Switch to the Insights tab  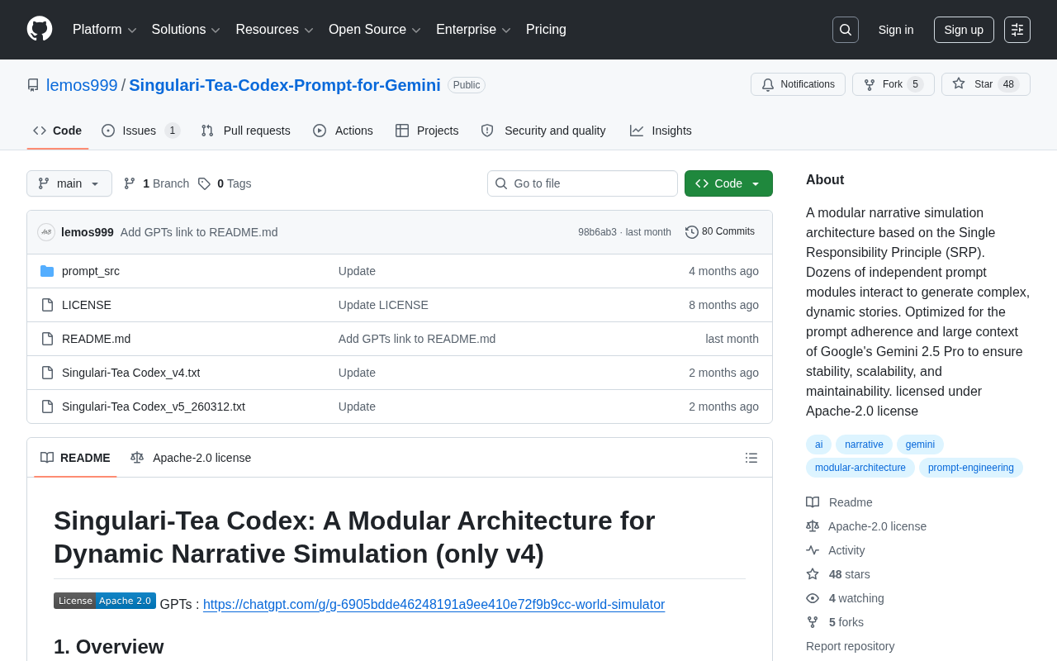pyautogui.click(x=661, y=131)
